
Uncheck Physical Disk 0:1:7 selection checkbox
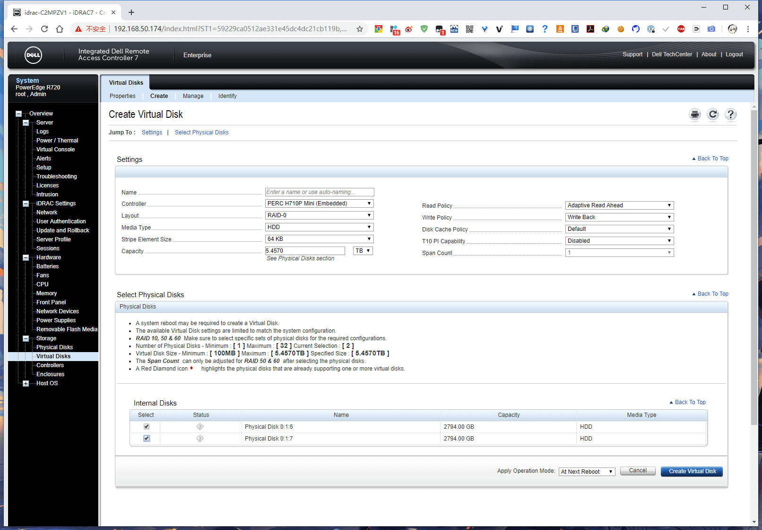(146, 438)
